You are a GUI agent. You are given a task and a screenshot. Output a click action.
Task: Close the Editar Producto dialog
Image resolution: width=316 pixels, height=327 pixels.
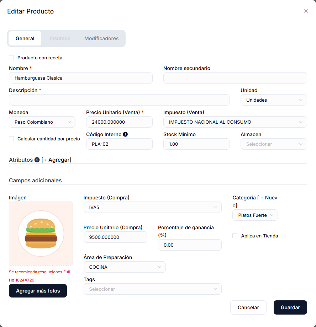pos(306,11)
